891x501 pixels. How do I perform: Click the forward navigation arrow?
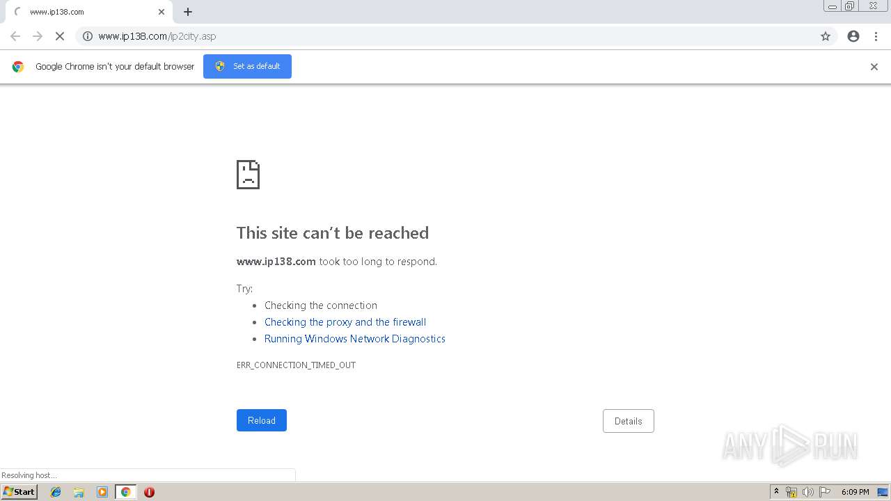38,36
